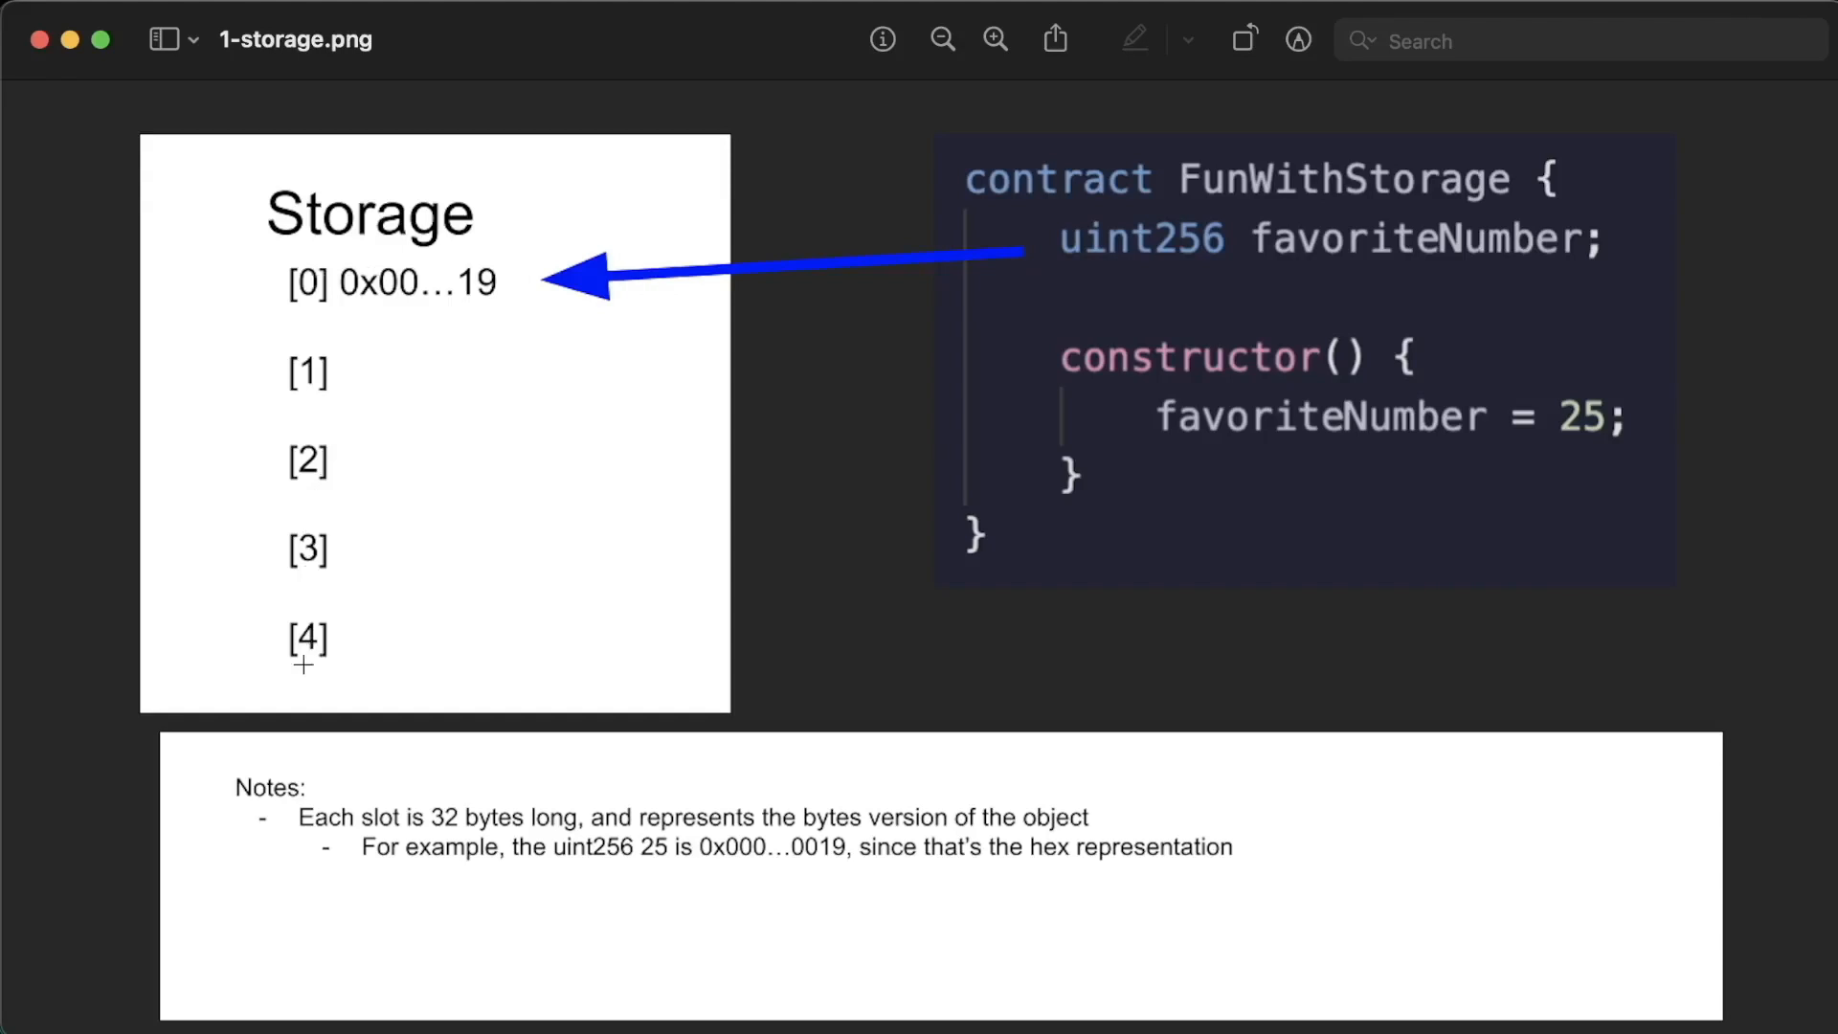Zoom in the image

click(x=996, y=39)
